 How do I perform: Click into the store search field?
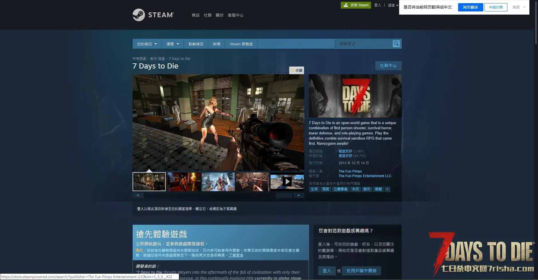tap(364, 44)
